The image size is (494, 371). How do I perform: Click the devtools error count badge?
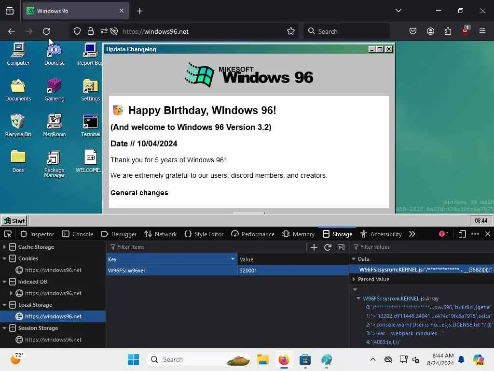[x=444, y=234]
